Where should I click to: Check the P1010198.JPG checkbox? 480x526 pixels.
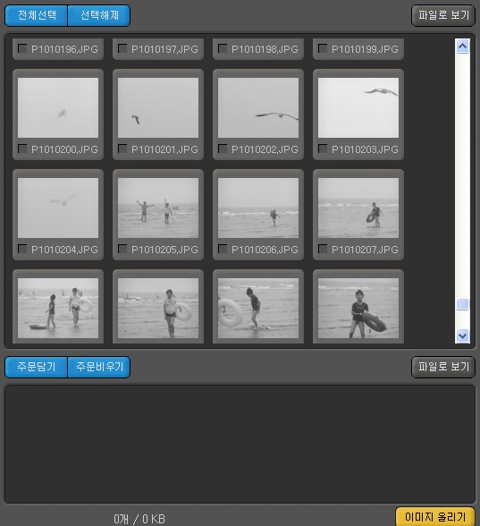coord(223,48)
